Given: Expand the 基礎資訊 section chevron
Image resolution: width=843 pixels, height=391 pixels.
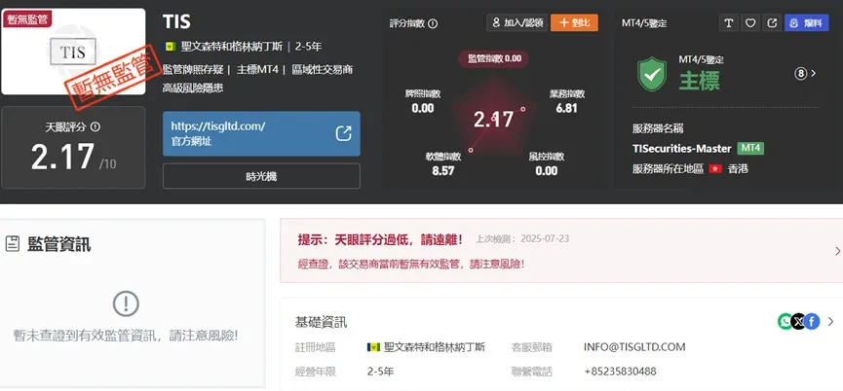Looking at the screenshot, I should (x=831, y=322).
